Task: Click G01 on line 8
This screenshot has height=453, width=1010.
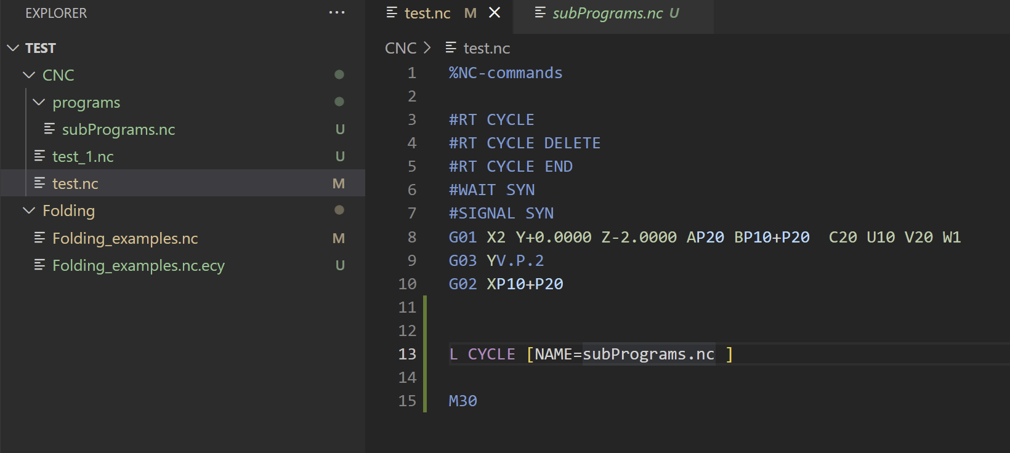Action: click(x=463, y=237)
